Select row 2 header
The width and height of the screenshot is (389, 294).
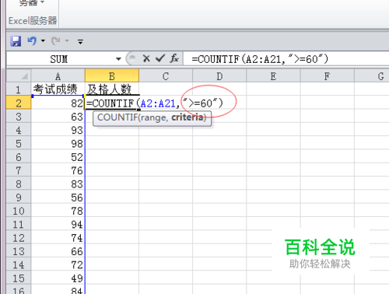(19, 103)
